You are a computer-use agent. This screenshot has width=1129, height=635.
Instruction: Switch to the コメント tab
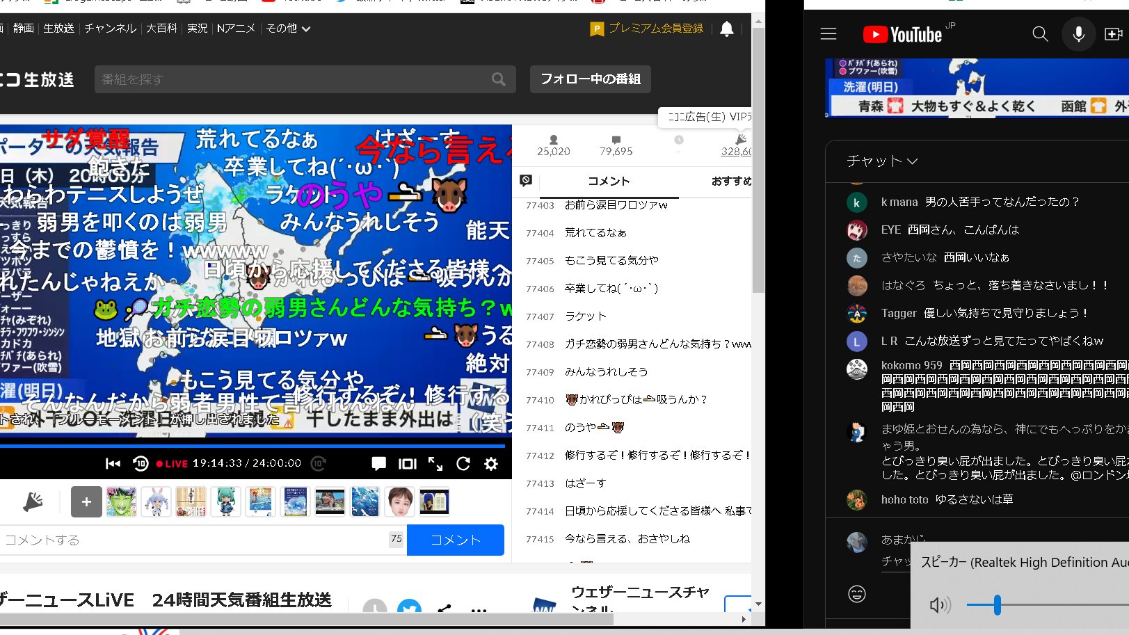coord(609,182)
